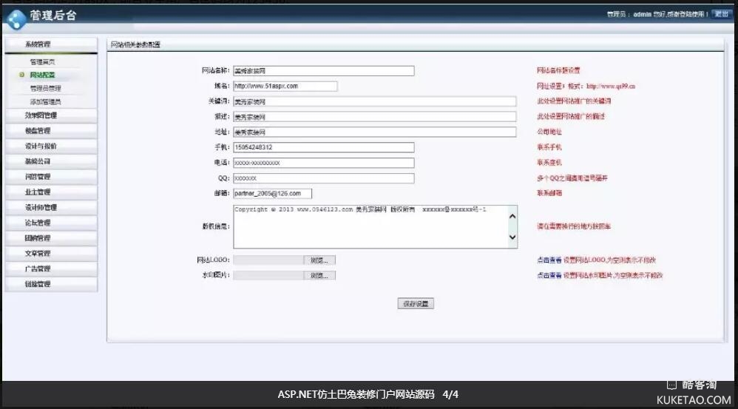
Task: Open 管理首页 in the sidebar
Action: tap(43, 62)
